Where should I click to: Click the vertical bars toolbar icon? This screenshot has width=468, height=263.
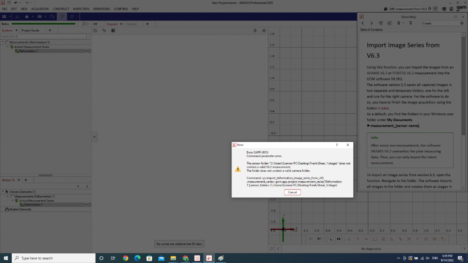click(x=39, y=17)
